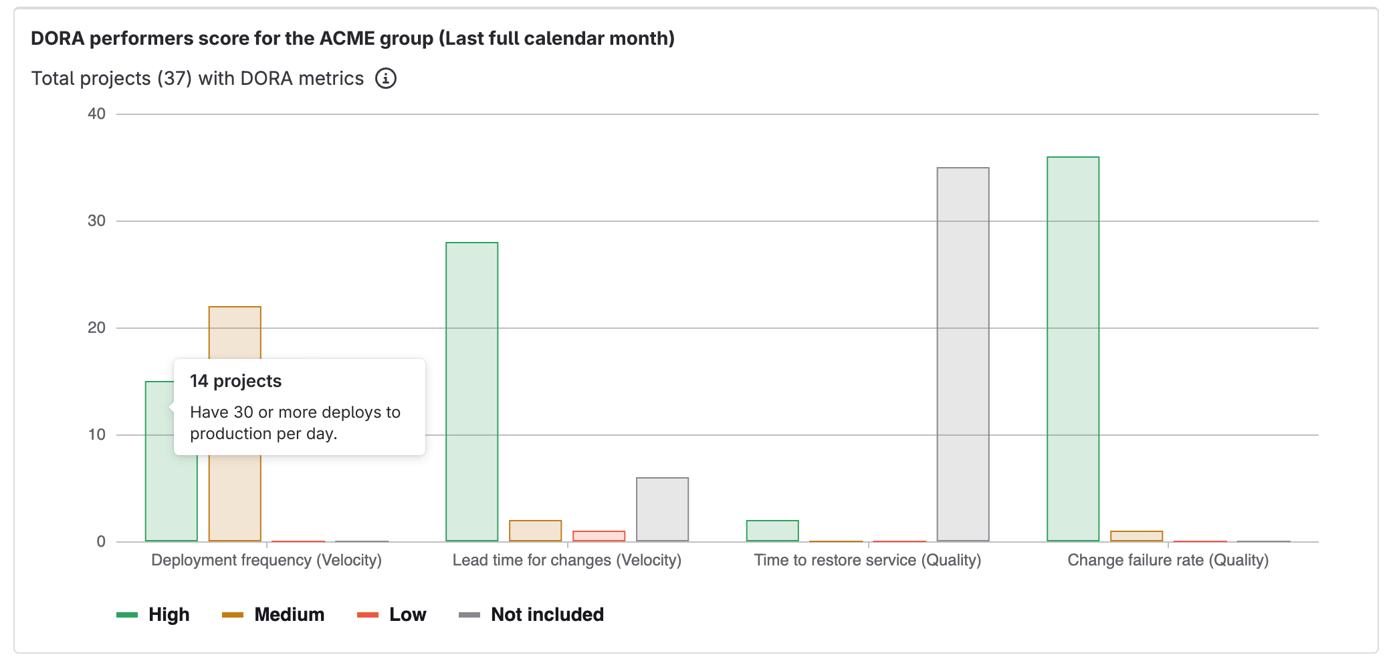1399x659 pixels.
Task: Select the Not included legend marker
Action: click(470, 614)
